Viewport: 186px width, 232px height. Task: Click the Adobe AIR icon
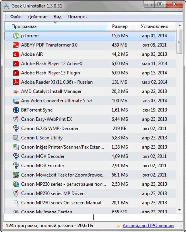pos(16,54)
